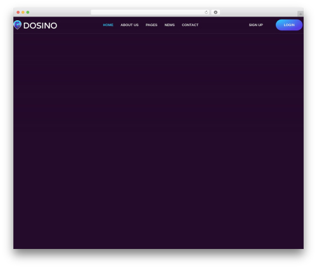Image resolution: width=317 pixels, height=268 pixels.
Task: Open the HOME menu item
Action: (108, 25)
